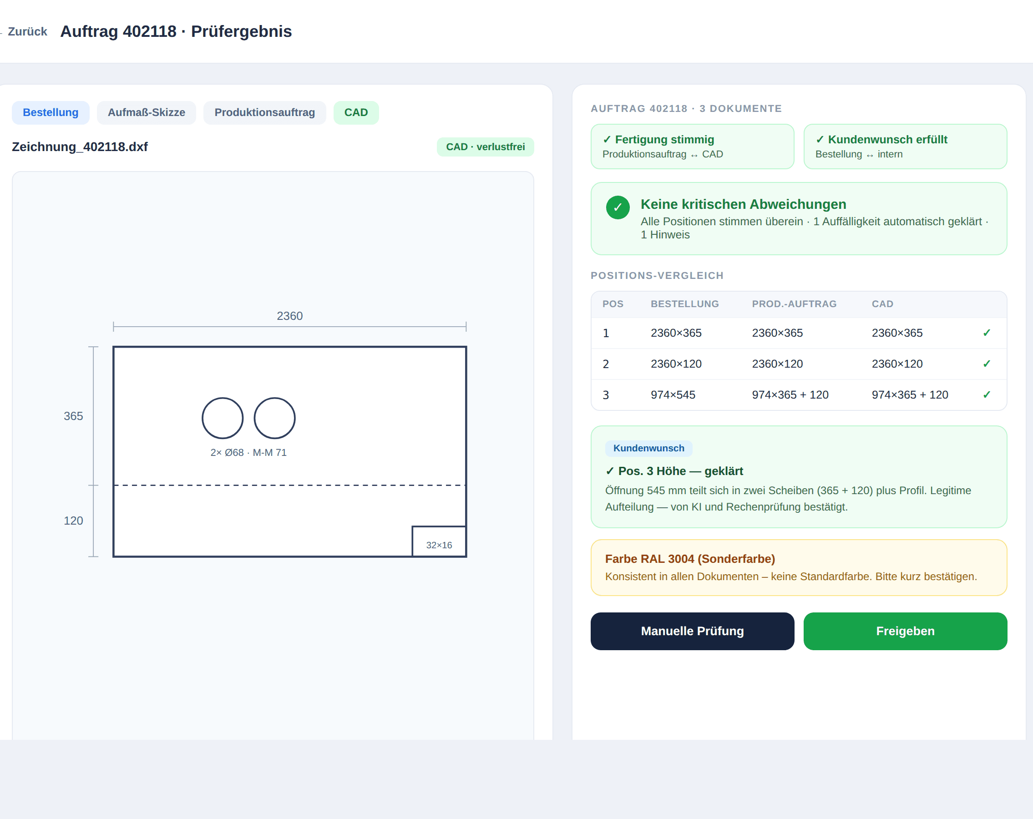
Task: Select the Zeichnung_402118.dxf file name
Action: click(x=80, y=147)
